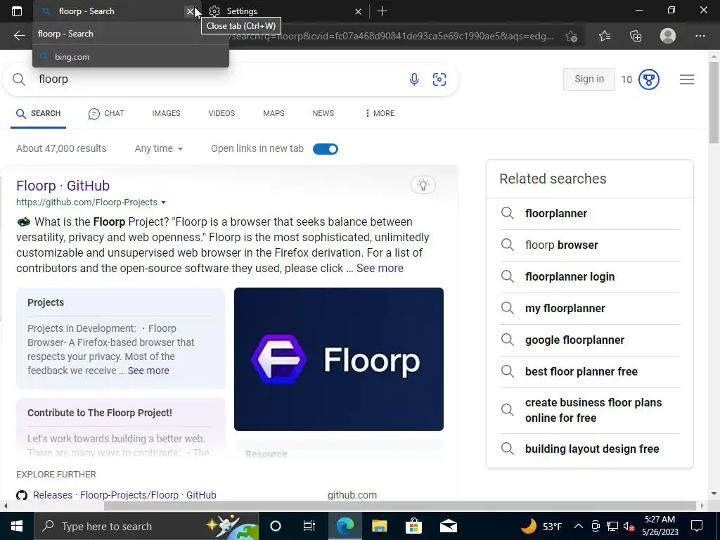Viewport: 720px width, 540px height.
Task: Open the profile avatar icon
Action: [x=668, y=36]
